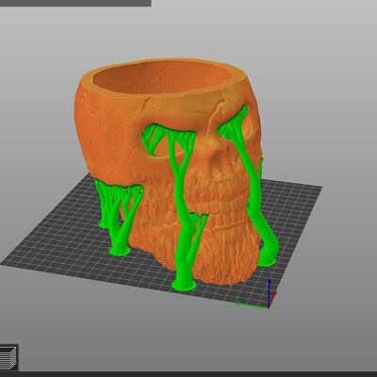This screenshot has width=377, height=377.
Task: Click the support base disc at front
Action: coord(184,286)
